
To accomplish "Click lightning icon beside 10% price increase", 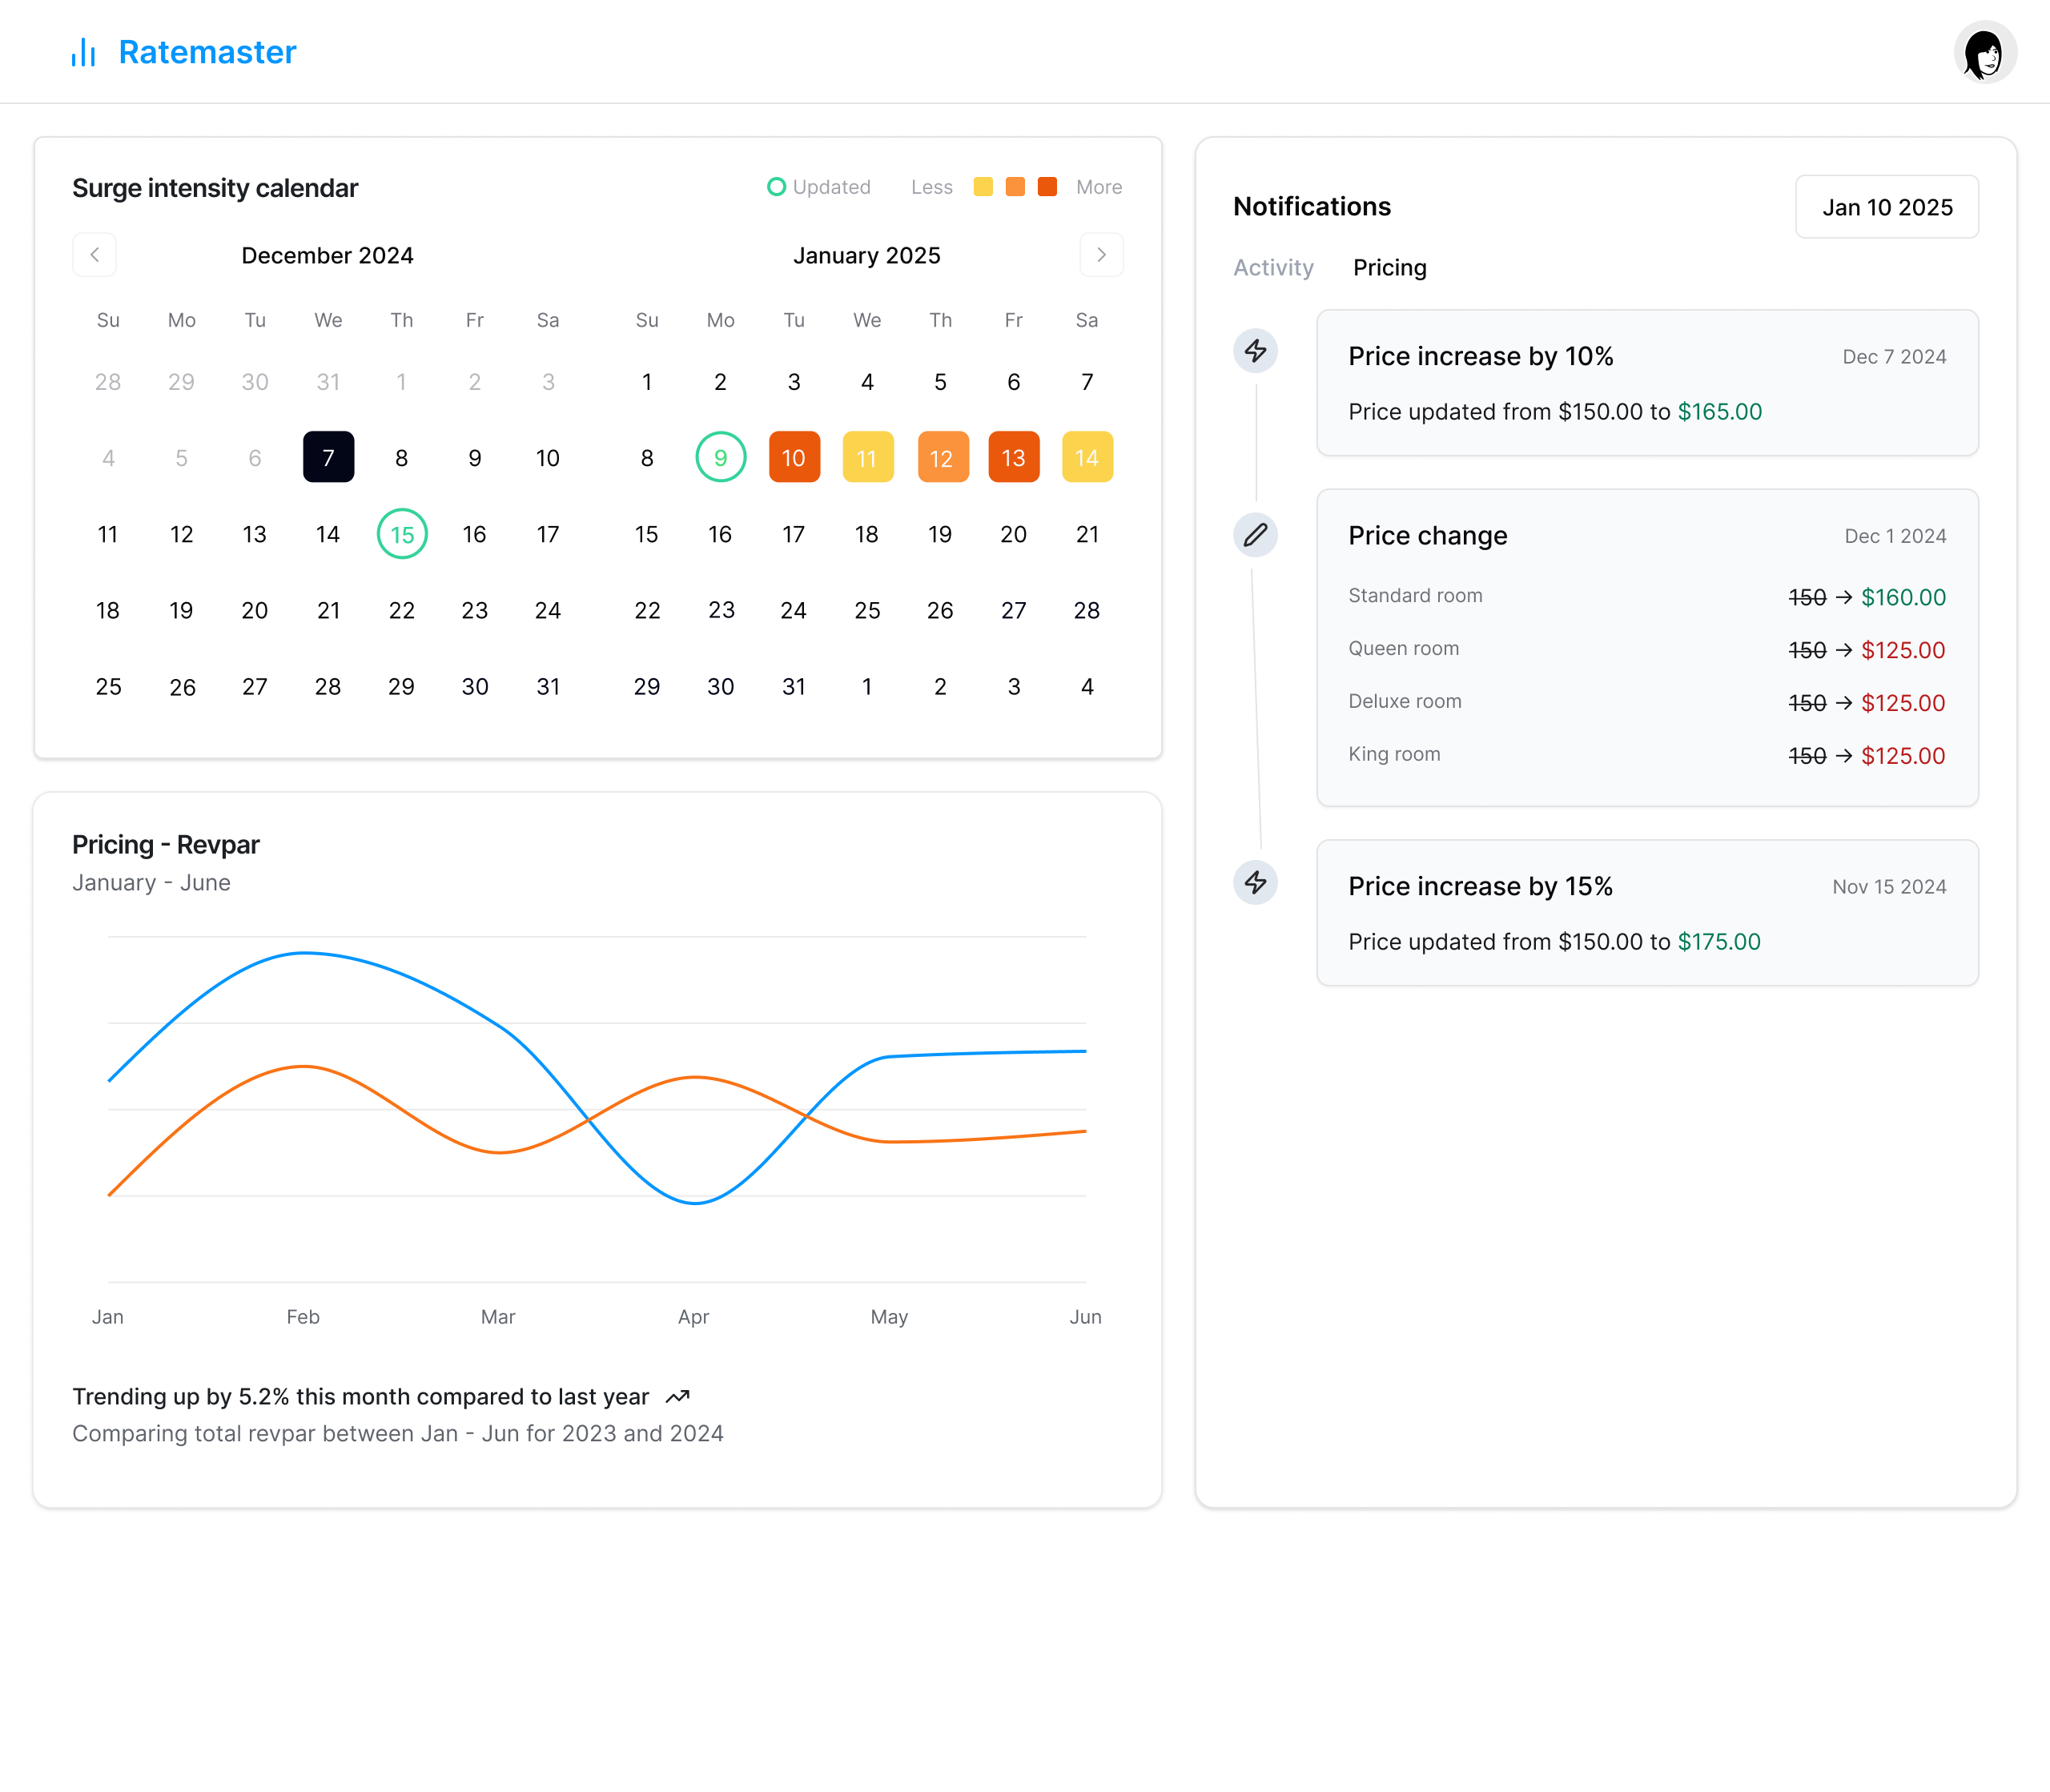I will (1255, 351).
